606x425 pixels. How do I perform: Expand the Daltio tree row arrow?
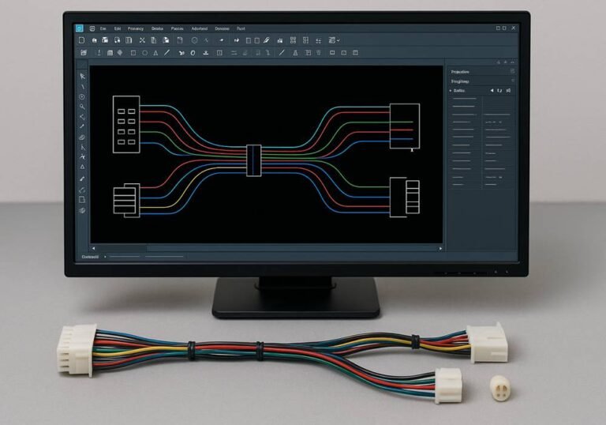point(451,91)
